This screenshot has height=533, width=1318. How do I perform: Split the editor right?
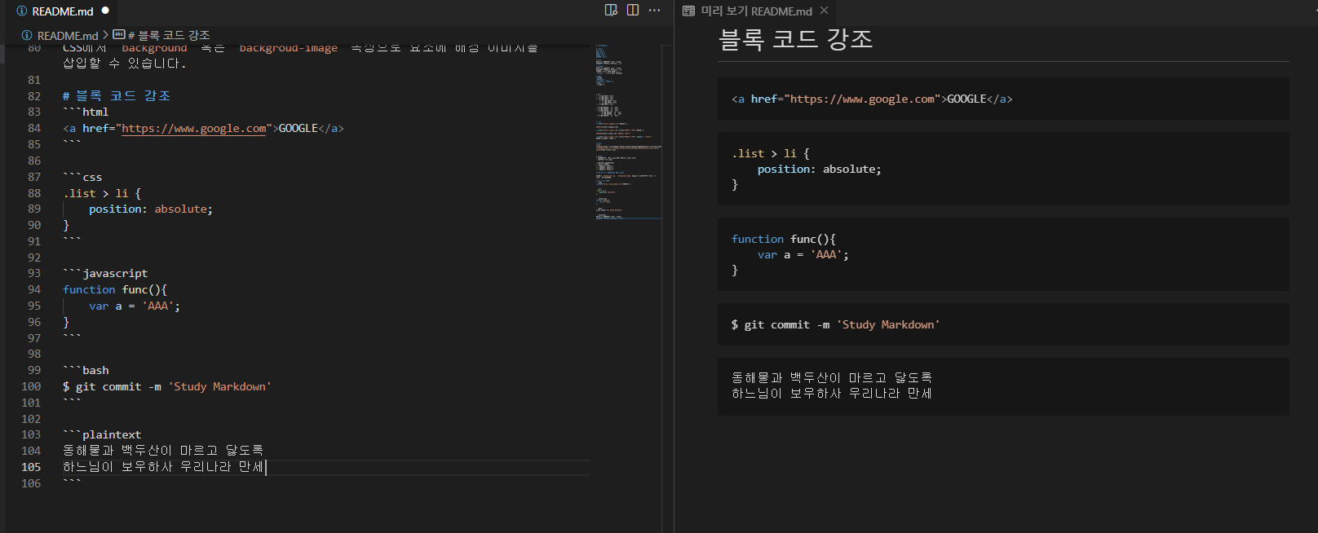tap(633, 10)
